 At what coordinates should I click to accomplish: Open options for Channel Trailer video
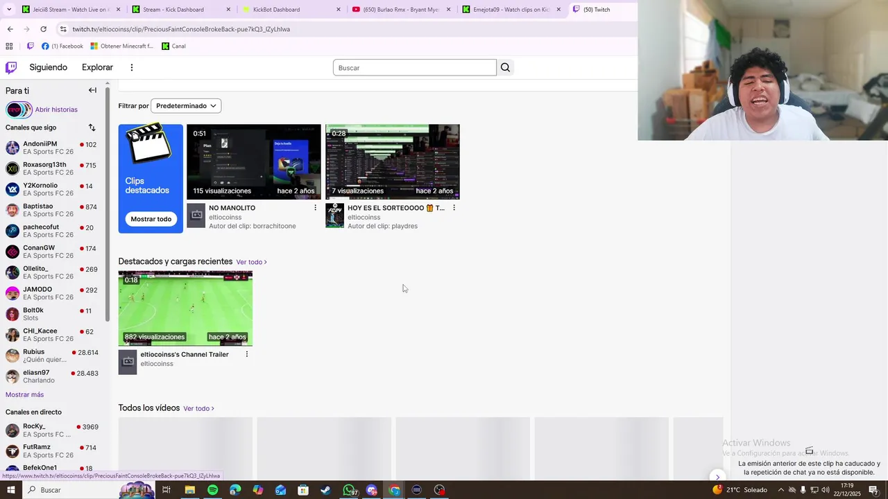pyautogui.click(x=246, y=354)
